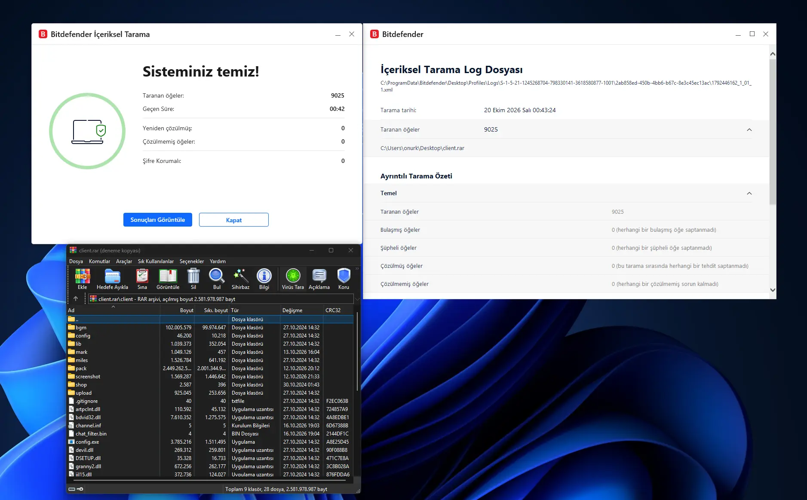Click the Koru (Protect) shield icon
This screenshot has width=807, height=500.
[x=344, y=279]
